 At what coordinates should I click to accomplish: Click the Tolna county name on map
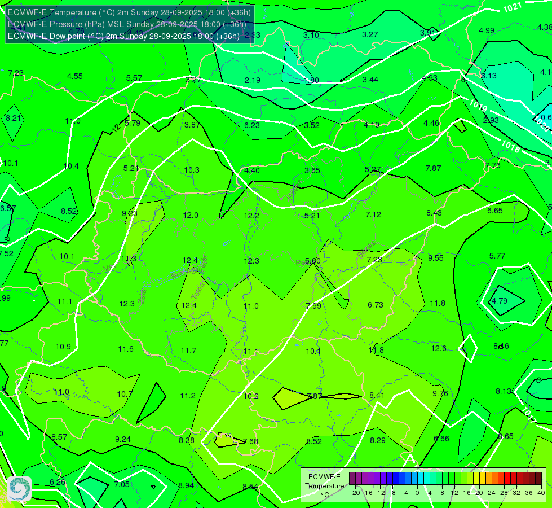point(197,291)
